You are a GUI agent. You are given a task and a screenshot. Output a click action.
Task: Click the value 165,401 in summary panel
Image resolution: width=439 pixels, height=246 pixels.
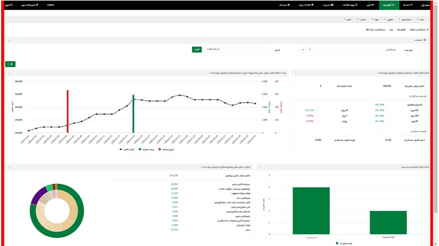387,86
